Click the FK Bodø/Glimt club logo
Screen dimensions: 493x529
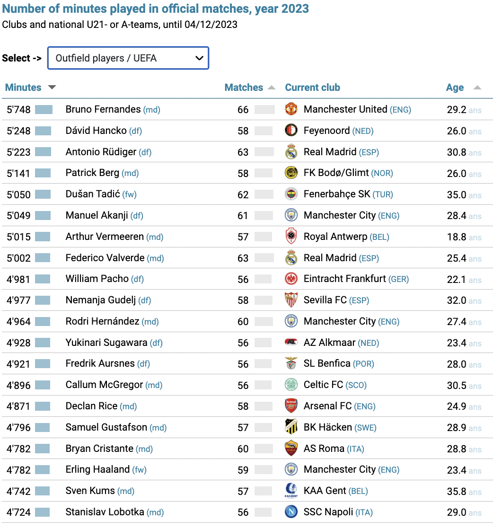291,173
